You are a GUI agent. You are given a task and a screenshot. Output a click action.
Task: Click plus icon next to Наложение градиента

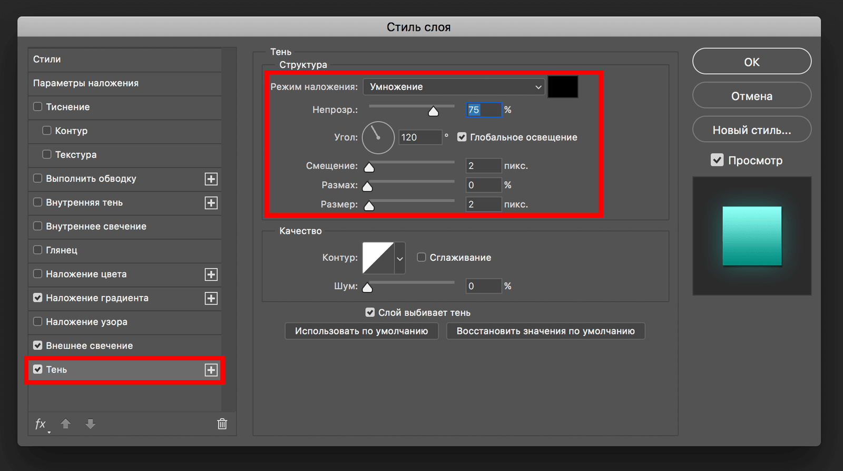pos(211,299)
